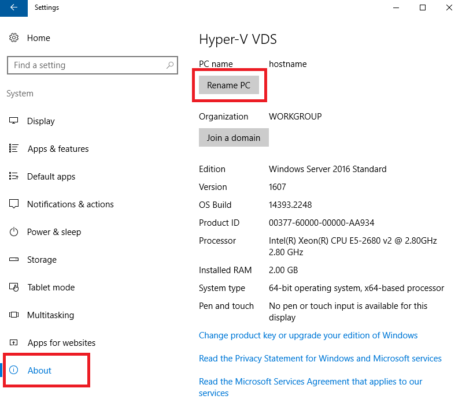
Task: Click the Multitasking icon
Action: 13,315
